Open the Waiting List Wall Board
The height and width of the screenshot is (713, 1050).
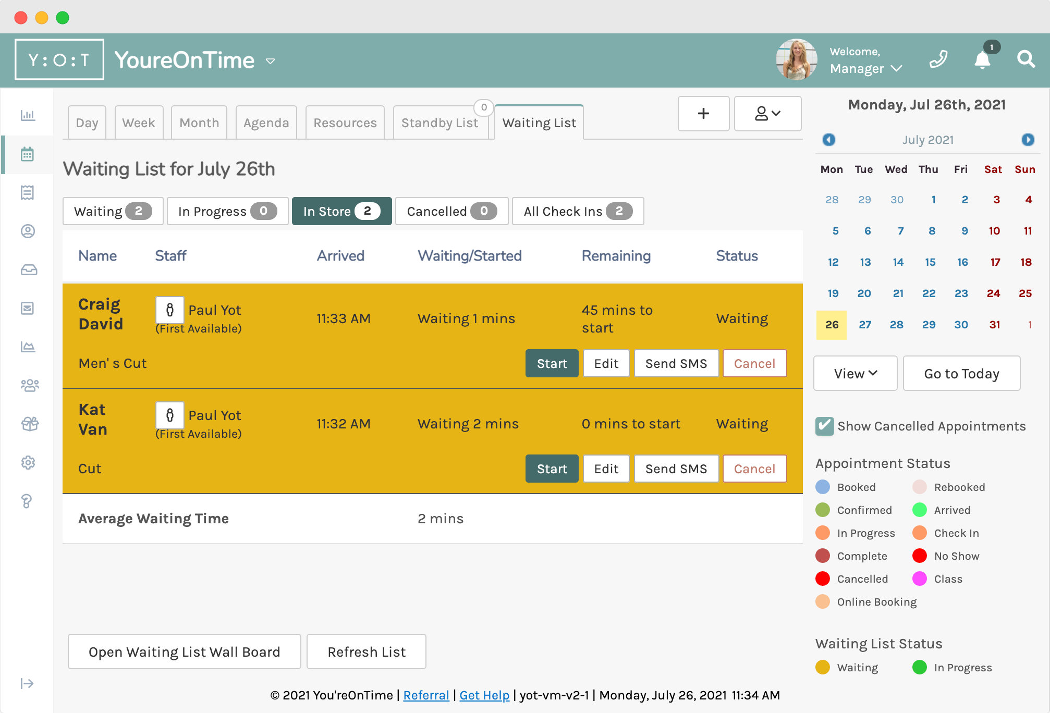(183, 651)
